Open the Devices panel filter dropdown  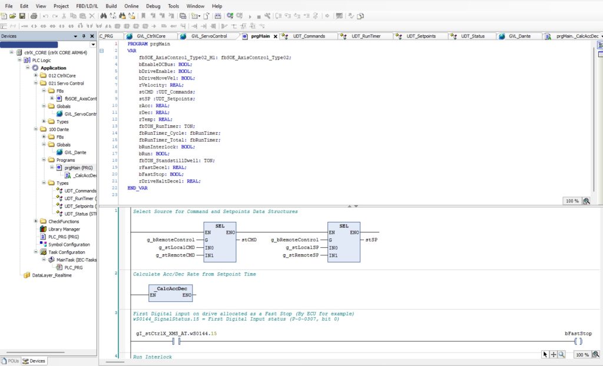(93, 45)
